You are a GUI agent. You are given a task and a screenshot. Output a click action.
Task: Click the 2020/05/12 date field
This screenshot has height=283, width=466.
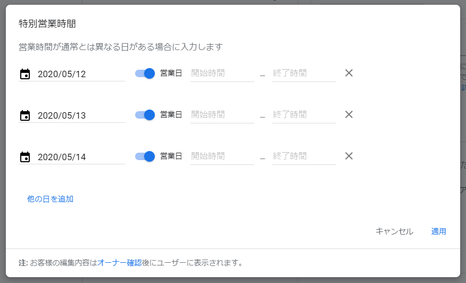pyautogui.click(x=80, y=74)
